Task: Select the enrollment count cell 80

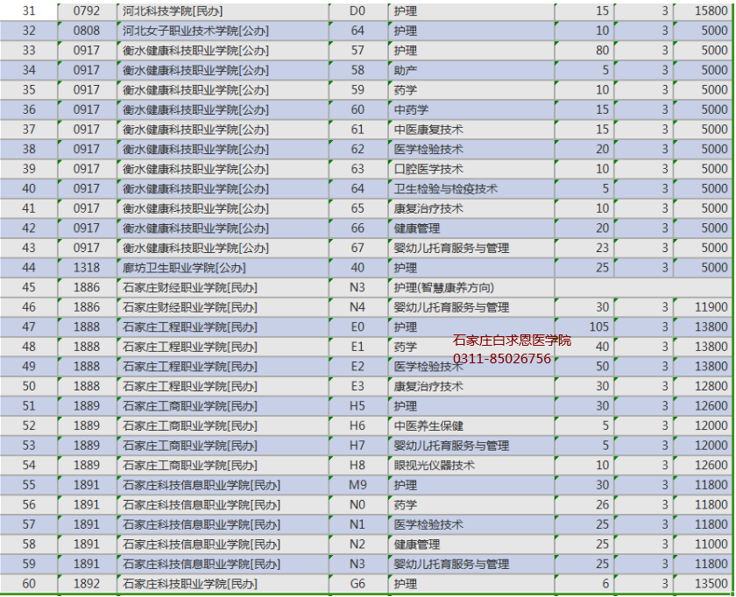Action: 584,50
